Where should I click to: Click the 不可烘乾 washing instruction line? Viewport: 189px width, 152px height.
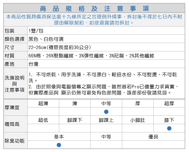pos(103,75)
